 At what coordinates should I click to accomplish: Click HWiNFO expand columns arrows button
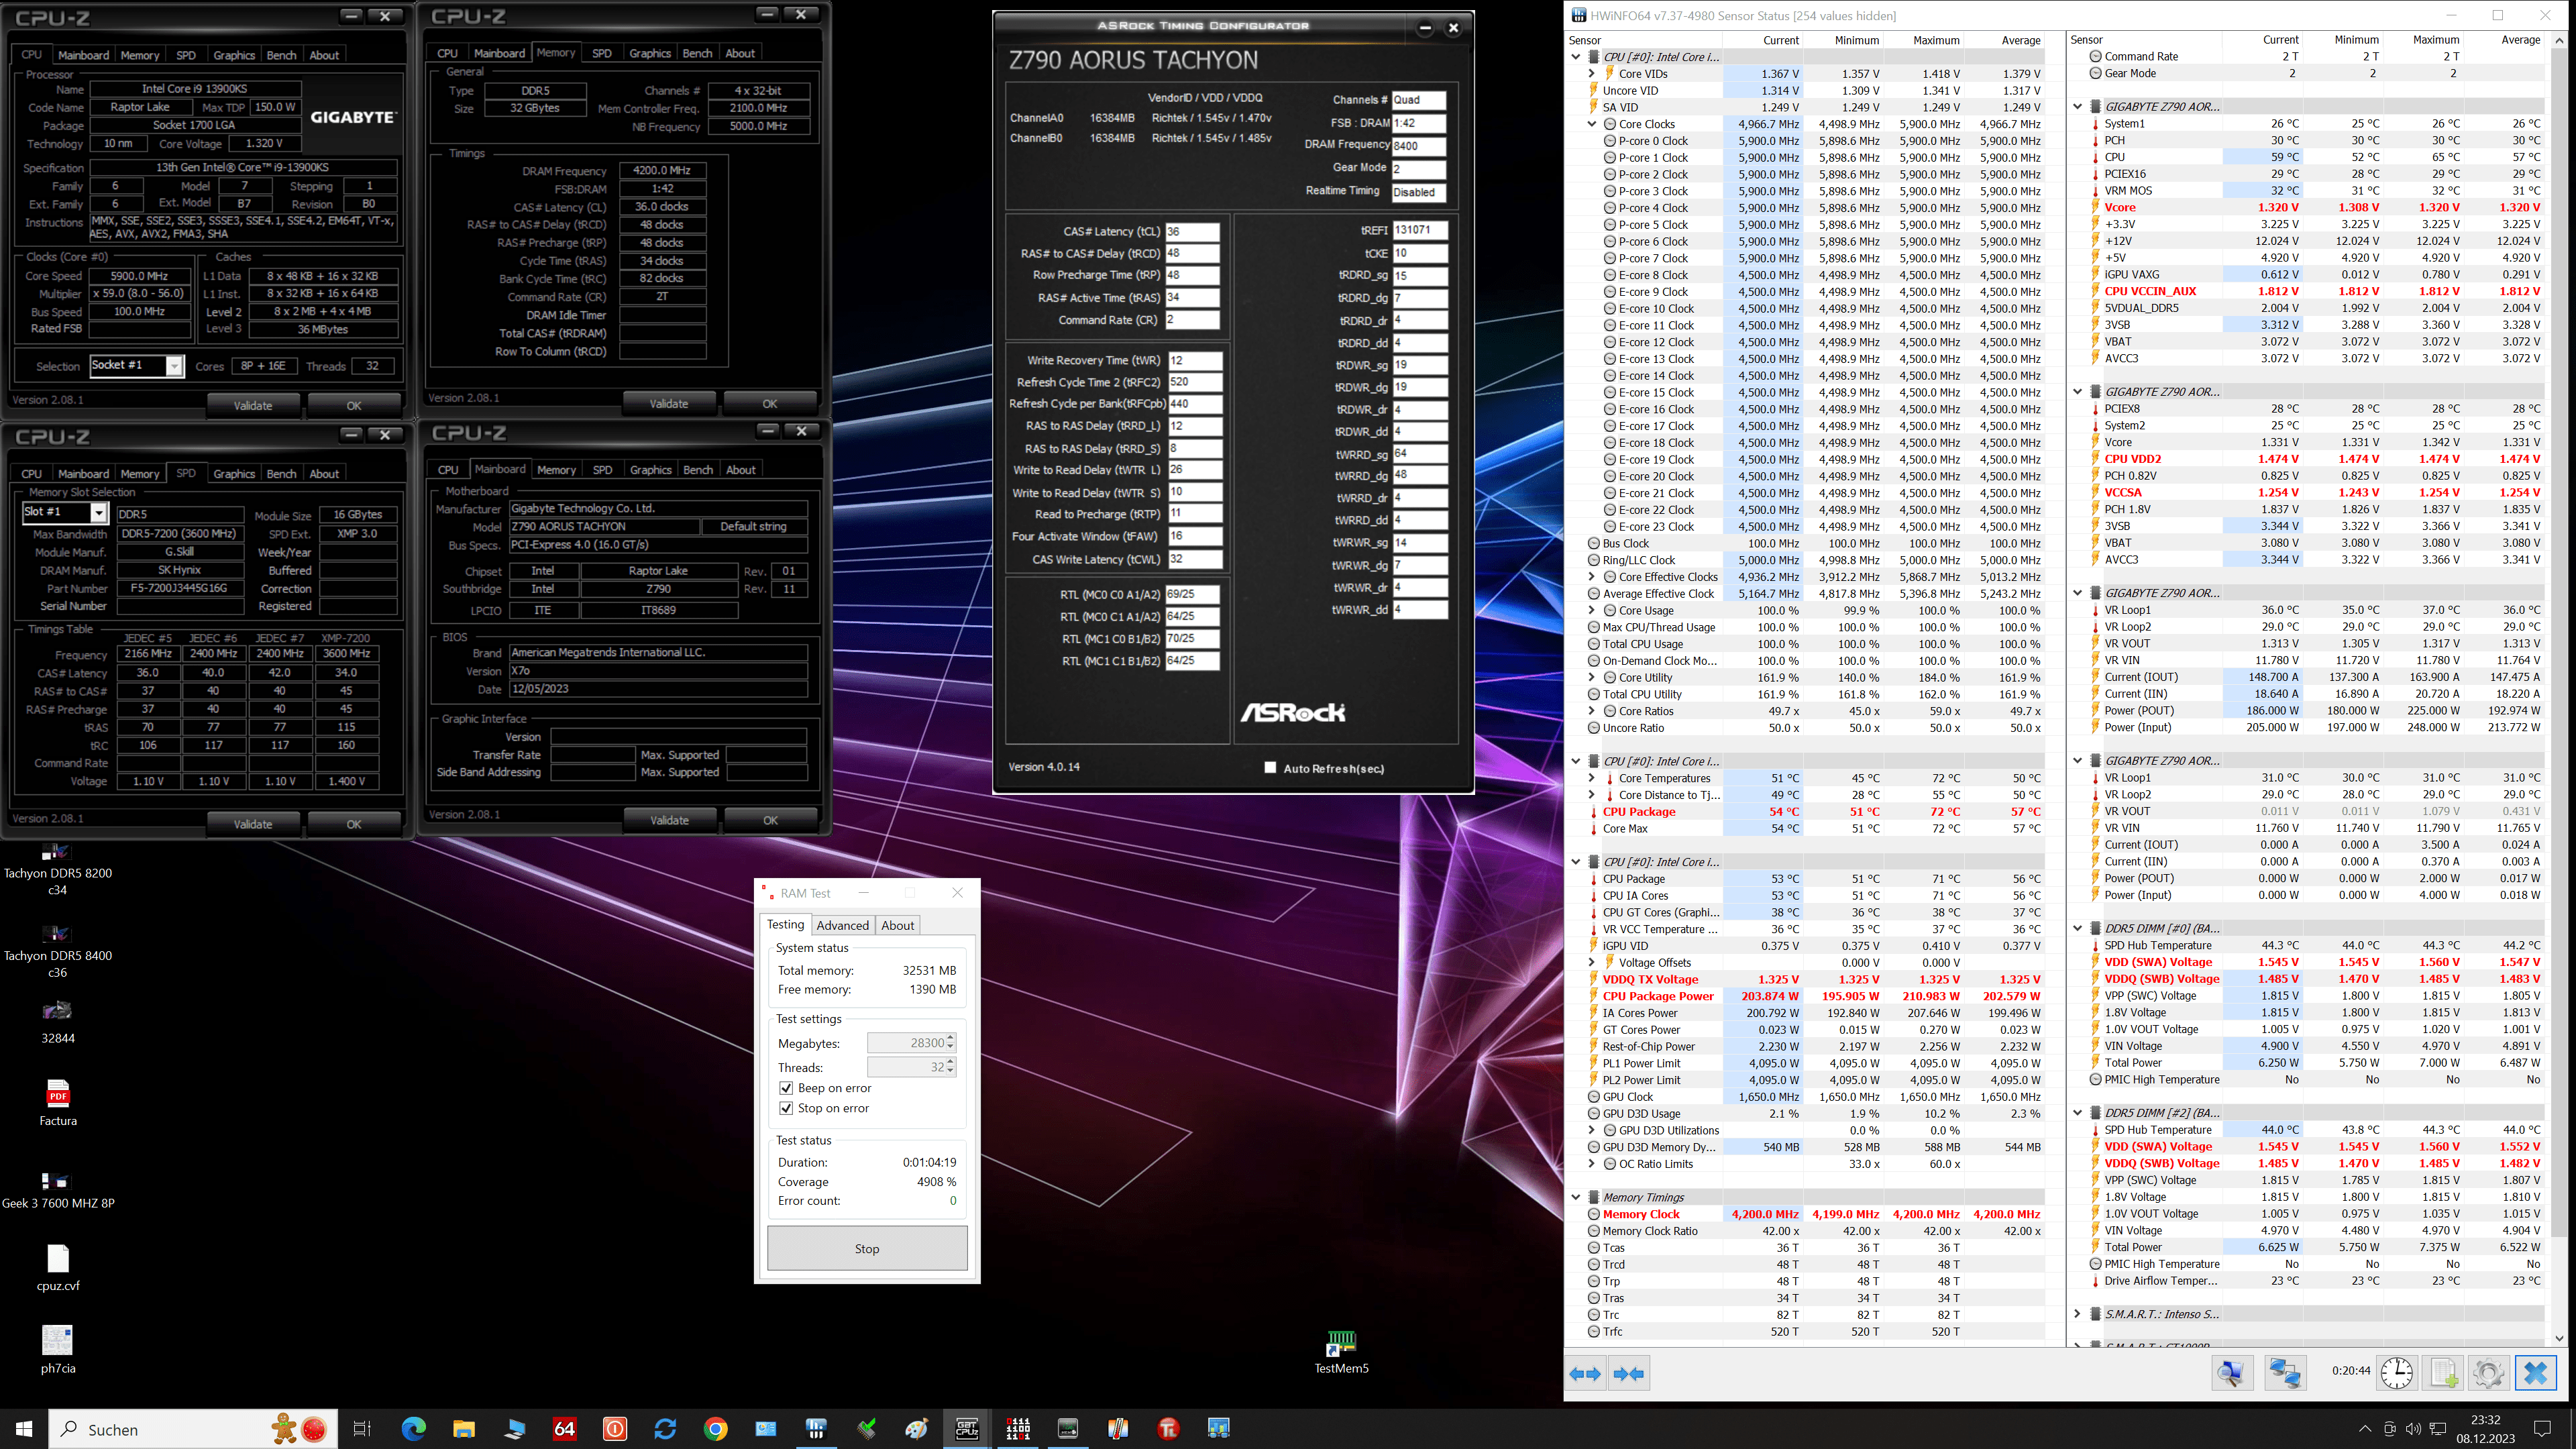click(x=1585, y=1374)
